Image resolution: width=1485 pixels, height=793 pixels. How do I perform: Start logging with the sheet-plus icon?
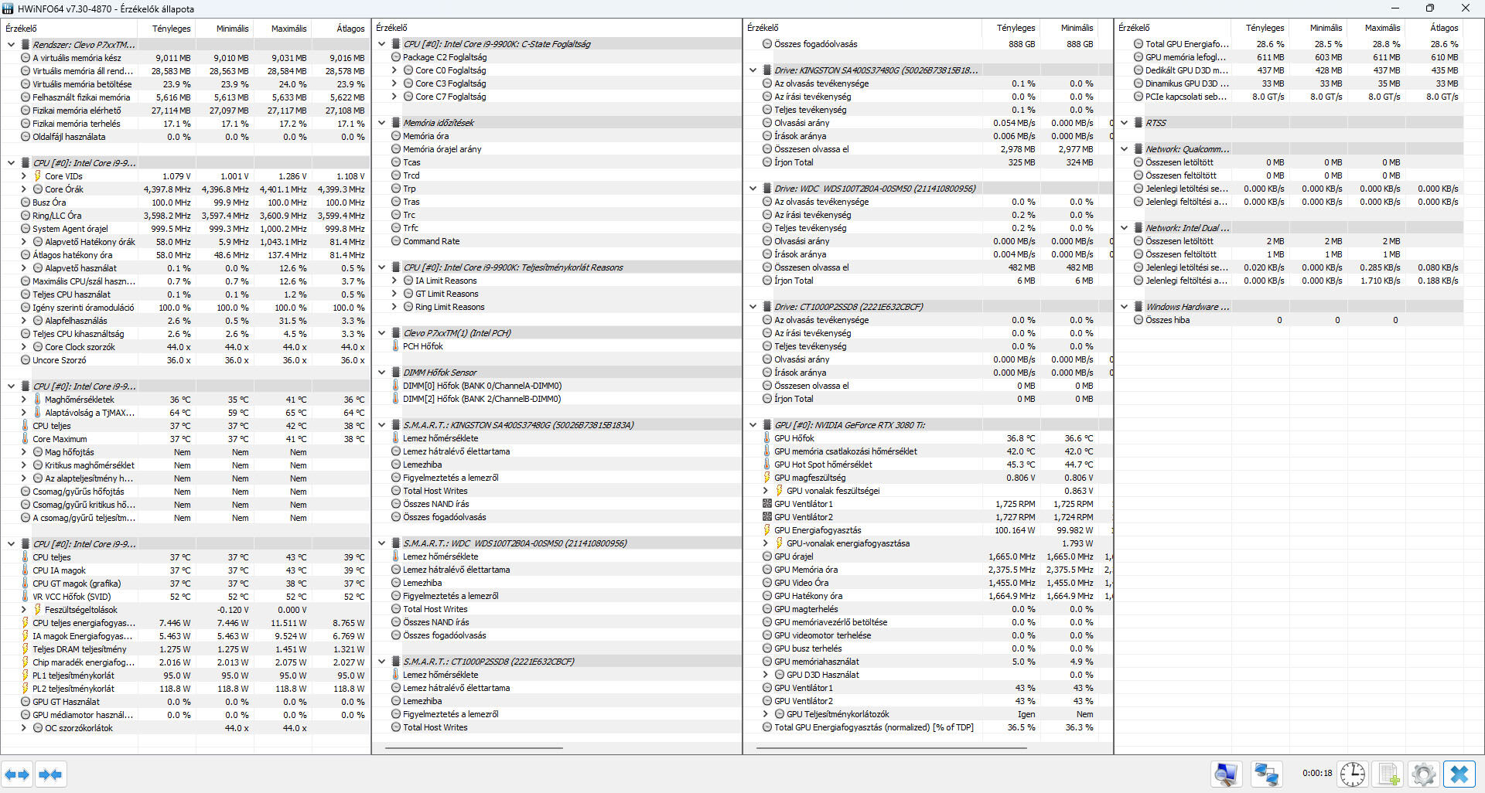pyautogui.click(x=1390, y=774)
